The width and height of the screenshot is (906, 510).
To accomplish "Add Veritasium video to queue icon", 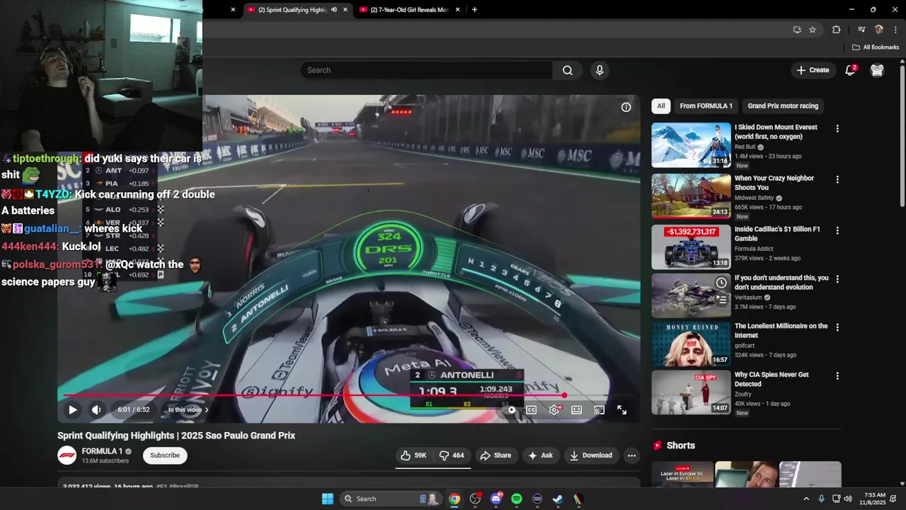I will coord(721,300).
